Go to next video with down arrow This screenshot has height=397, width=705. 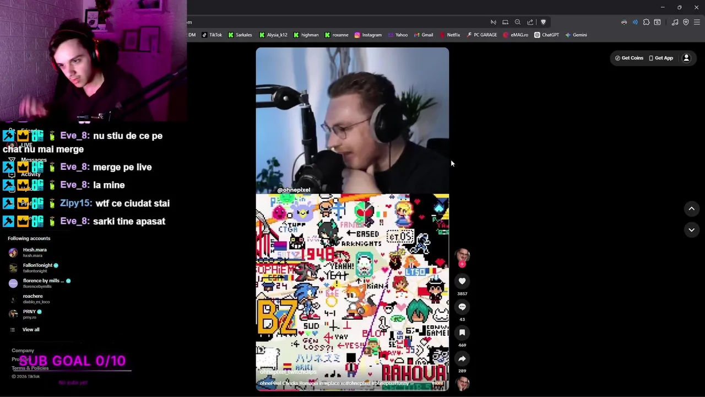coord(691,229)
